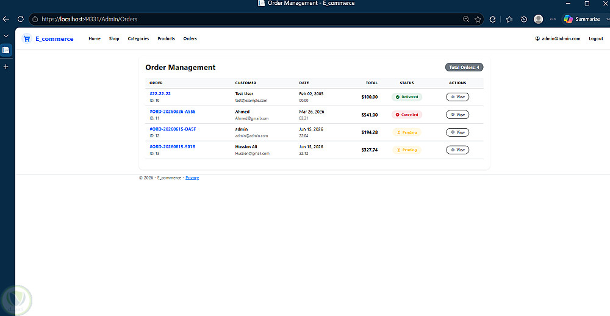Click the E_commerce shopping cart logo icon
The height and width of the screenshot is (316, 610).
[x=26, y=38]
